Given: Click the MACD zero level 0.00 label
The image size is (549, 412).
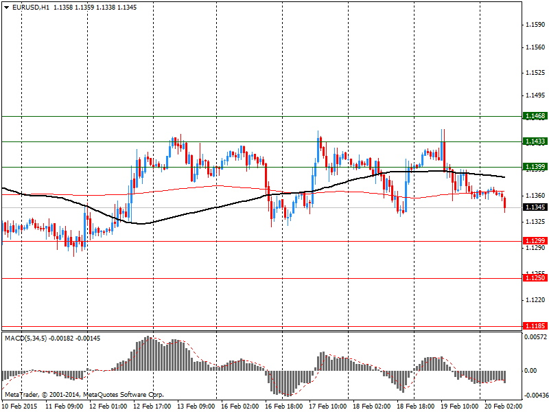Looking at the screenshot, I should (x=530, y=371).
